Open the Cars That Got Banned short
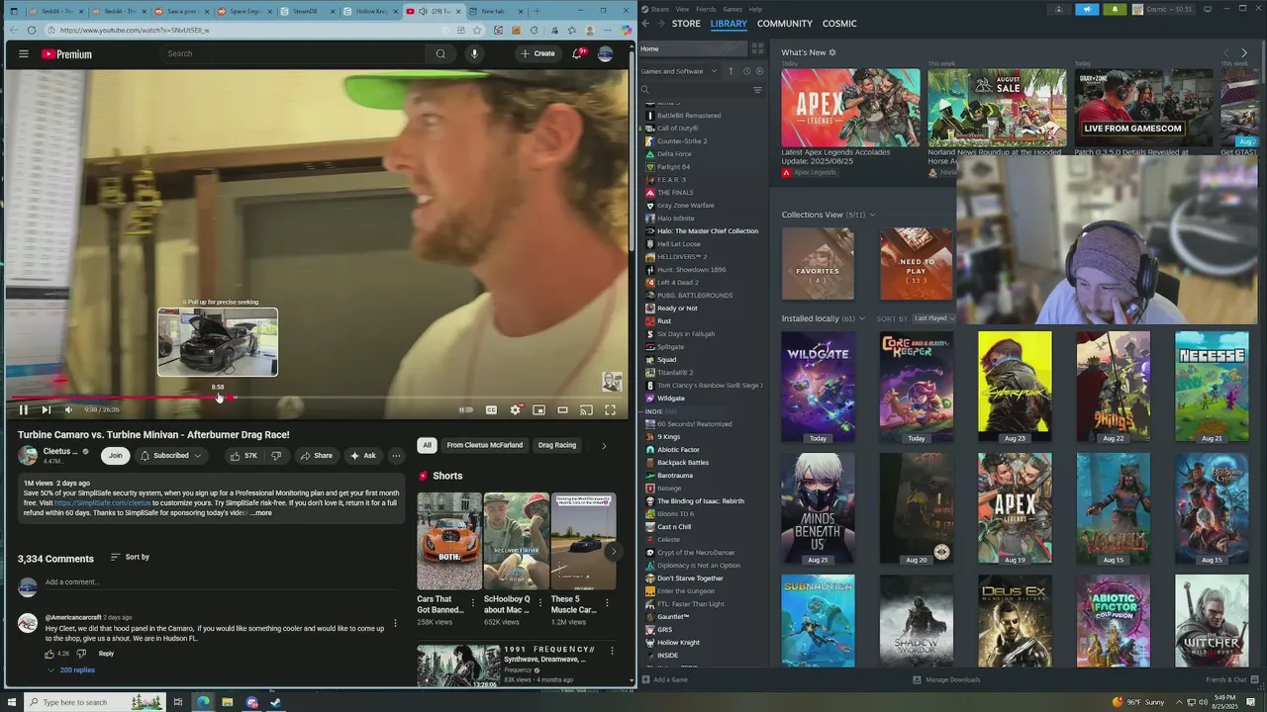The height and width of the screenshot is (712, 1267). (x=448, y=542)
